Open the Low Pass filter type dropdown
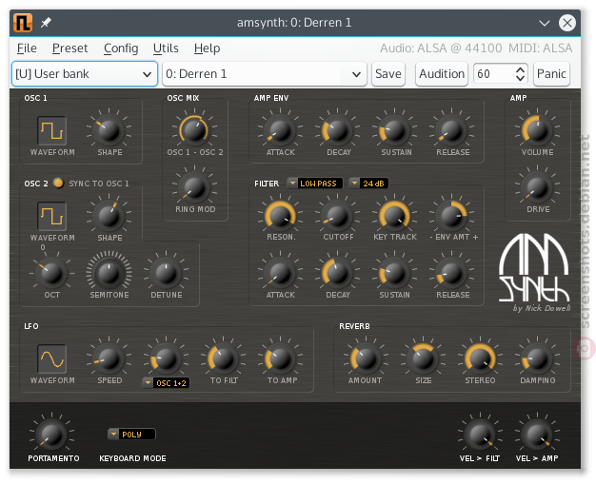The width and height of the screenshot is (596, 484). coord(315,184)
